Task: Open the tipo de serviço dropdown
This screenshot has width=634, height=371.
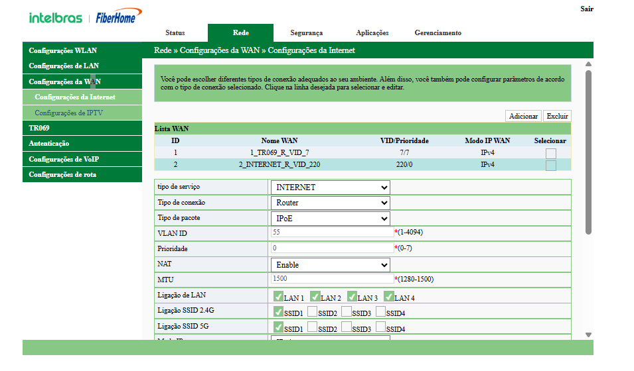Action: [x=330, y=187]
